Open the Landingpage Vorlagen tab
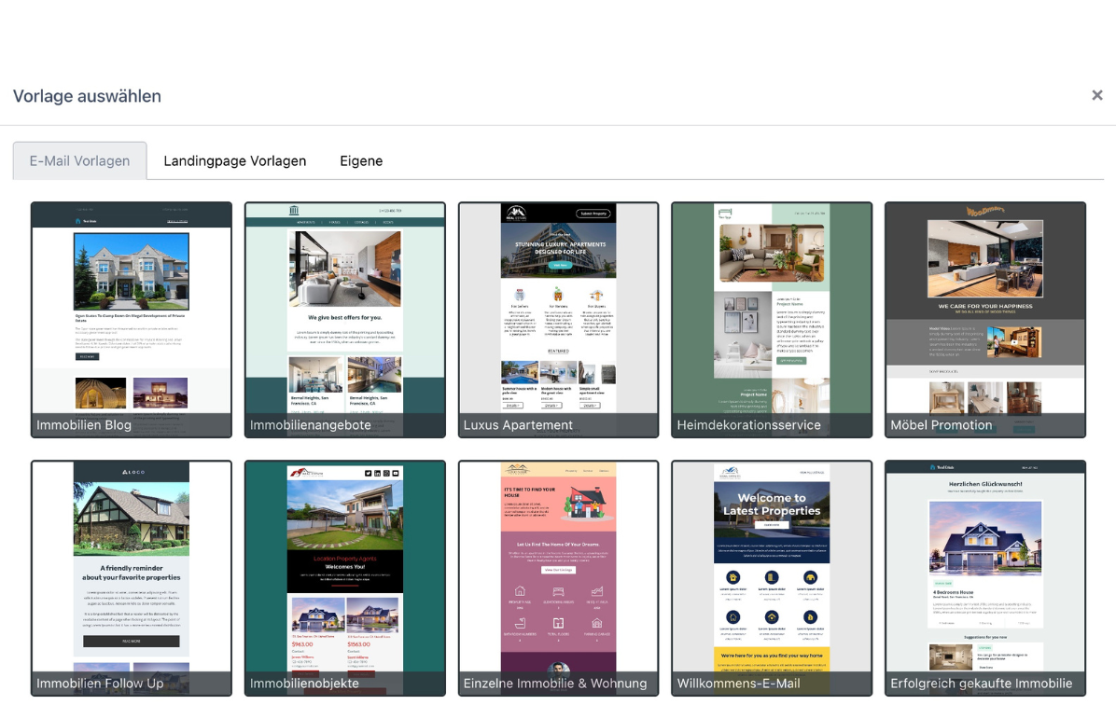Viewport: 1116px width, 705px height. [235, 160]
